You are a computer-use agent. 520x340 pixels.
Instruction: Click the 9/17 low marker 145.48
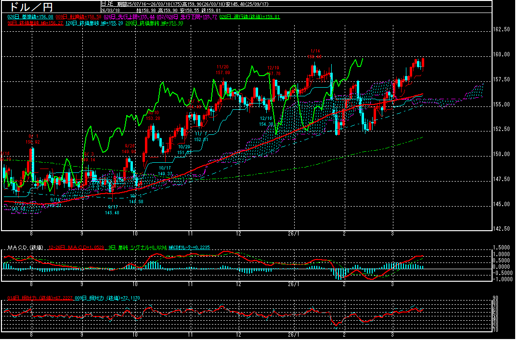pyautogui.click(x=113, y=209)
